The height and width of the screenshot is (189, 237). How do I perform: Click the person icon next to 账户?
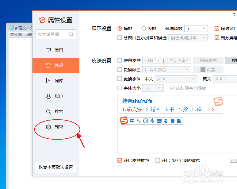[48, 96]
